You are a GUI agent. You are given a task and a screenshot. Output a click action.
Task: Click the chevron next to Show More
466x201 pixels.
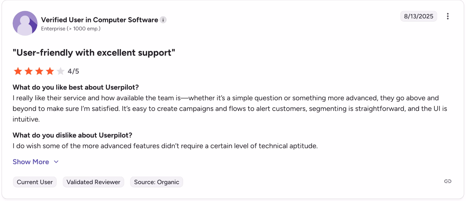[x=55, y=162]
